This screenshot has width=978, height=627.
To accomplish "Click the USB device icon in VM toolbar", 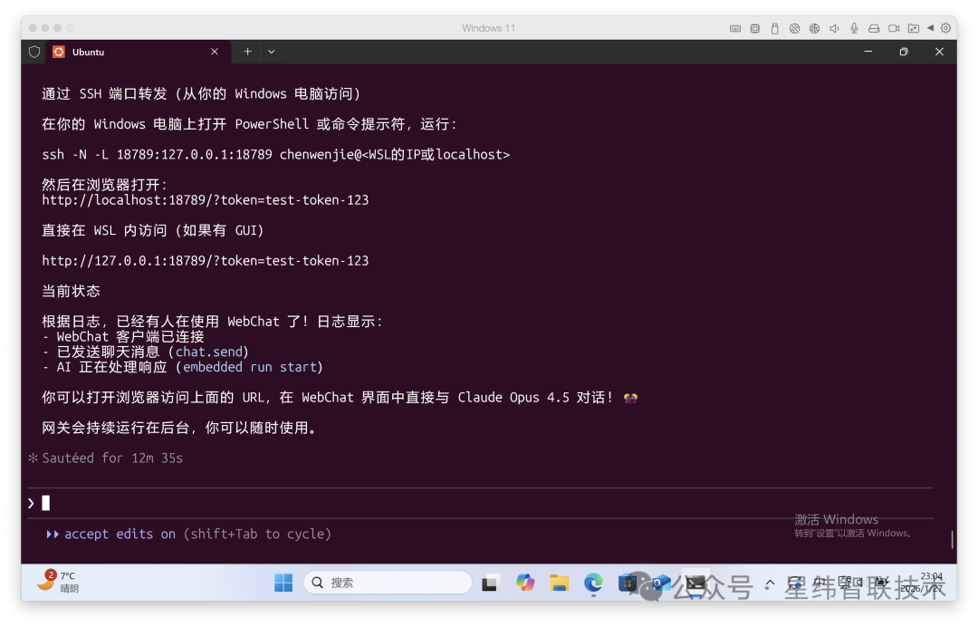I will pos(775,28).
